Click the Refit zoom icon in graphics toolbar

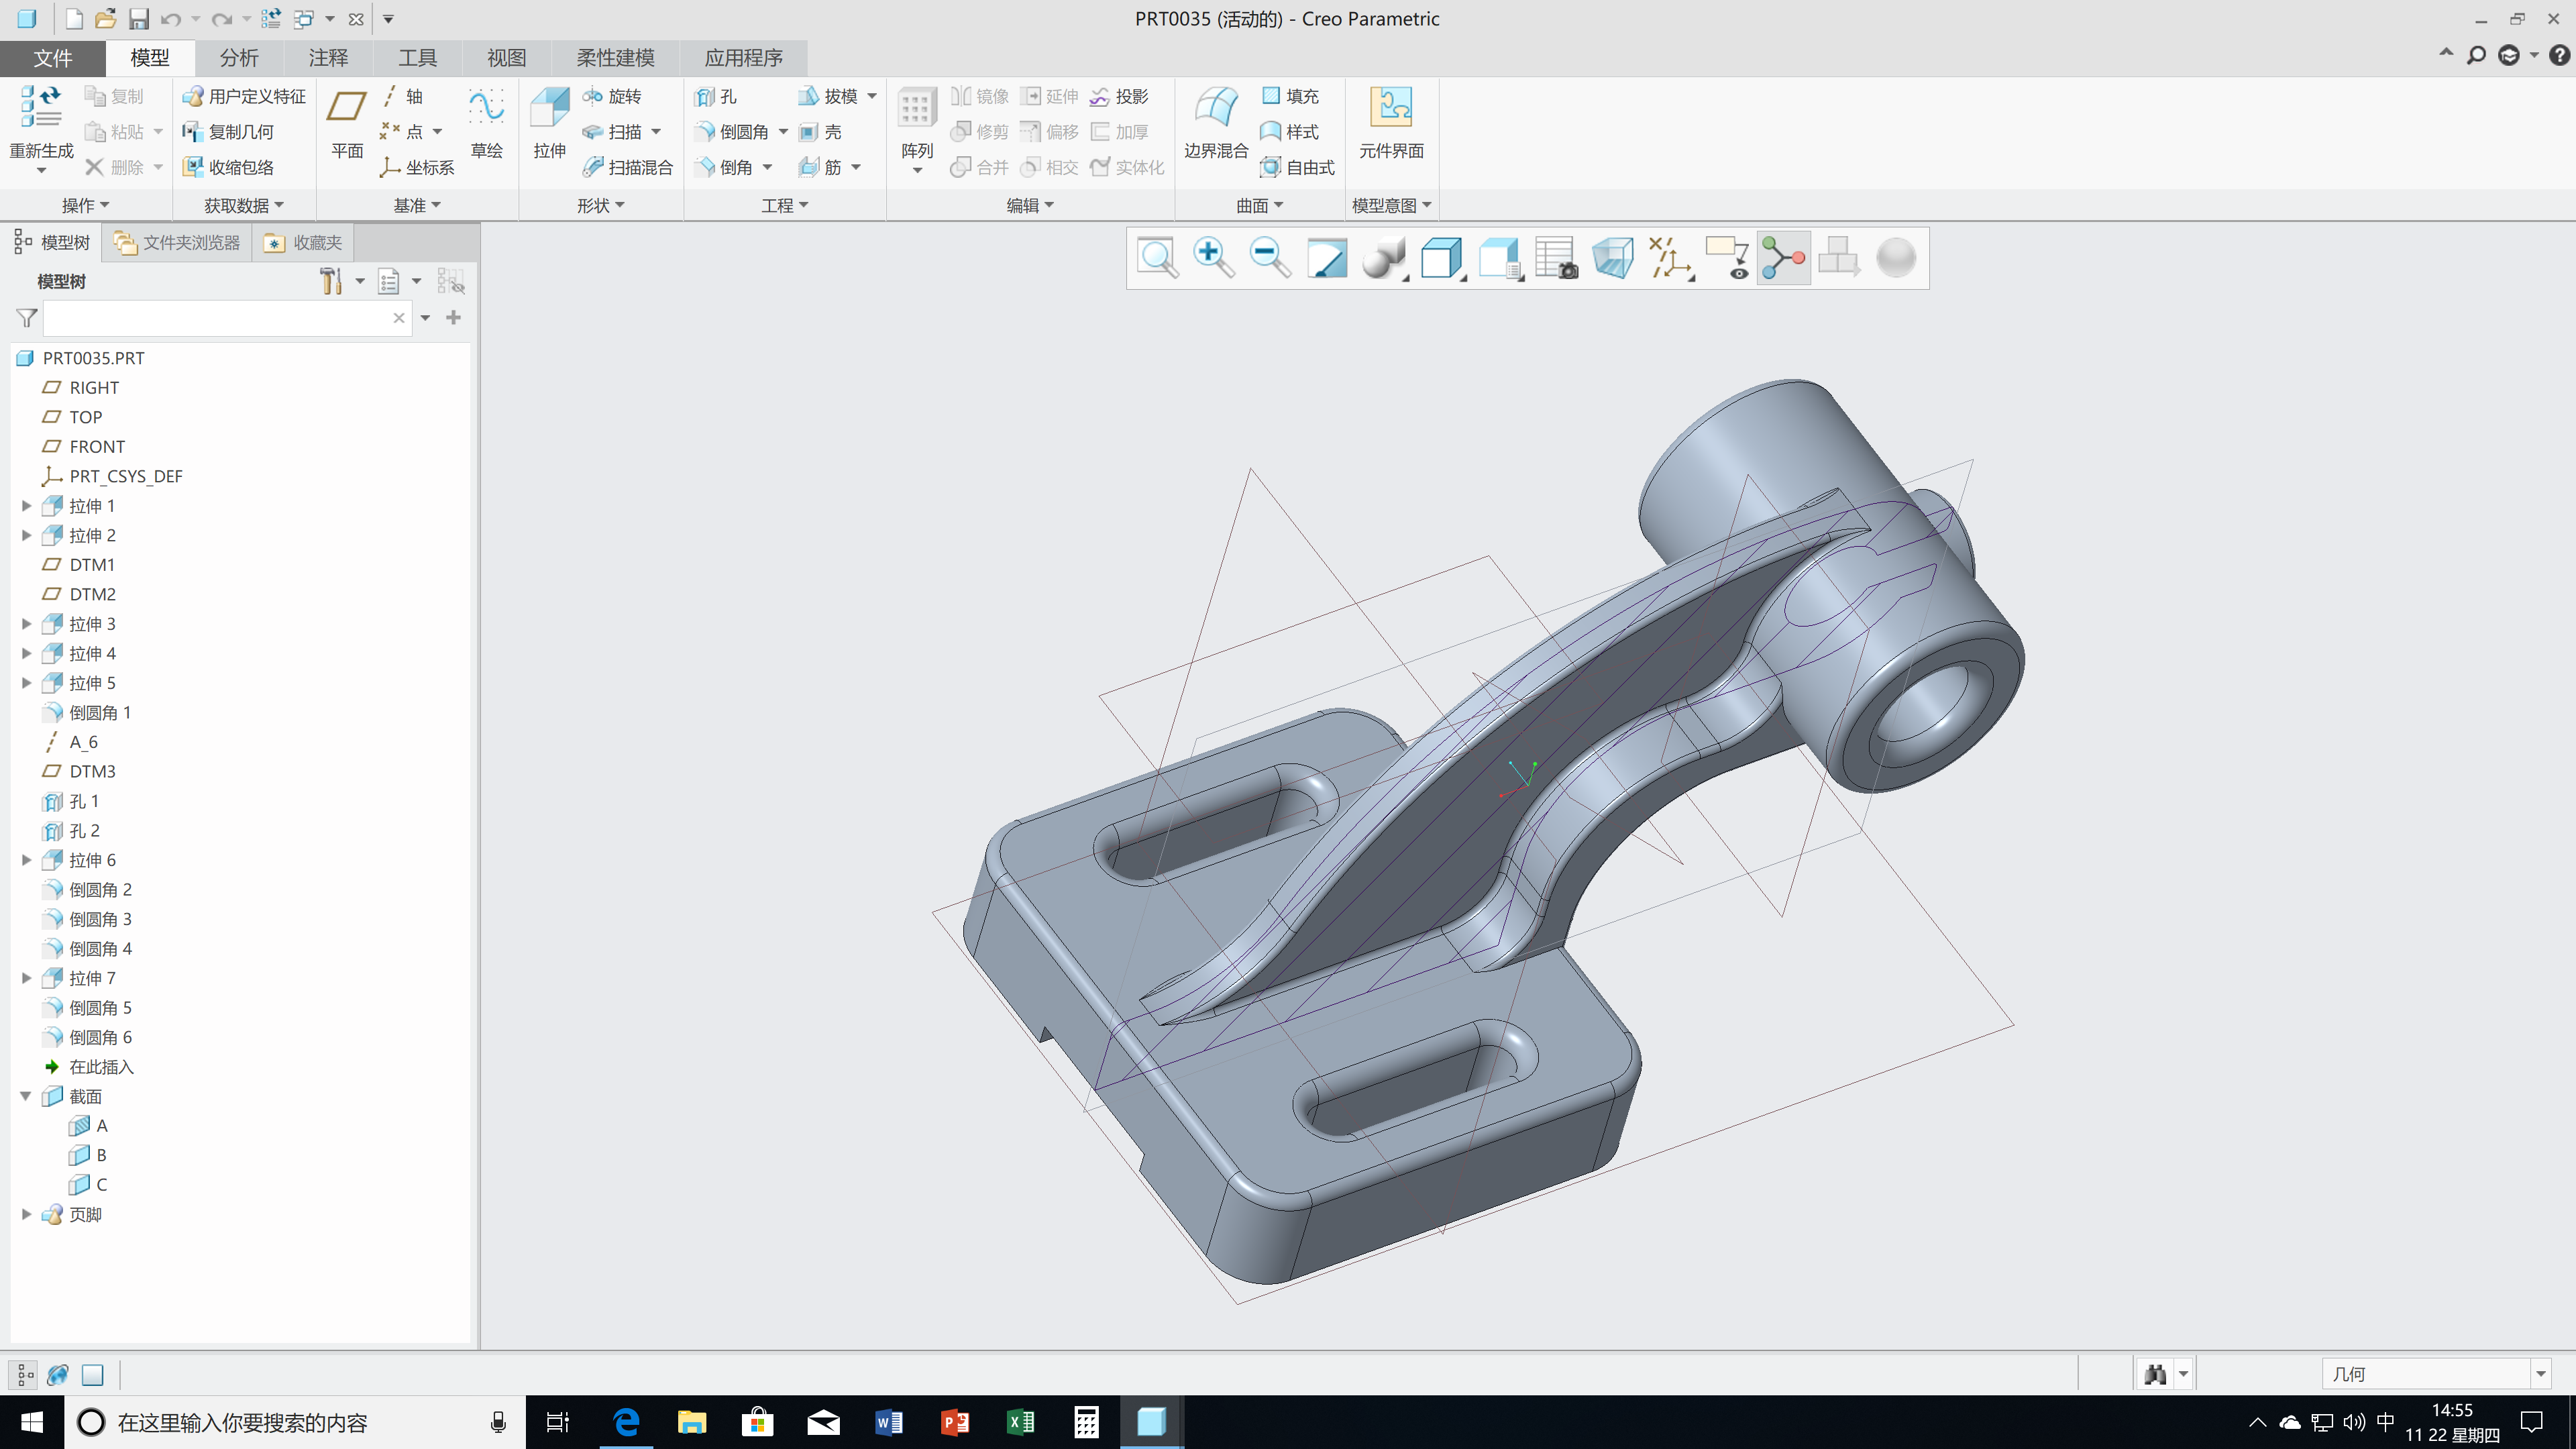pos(1157,258)
